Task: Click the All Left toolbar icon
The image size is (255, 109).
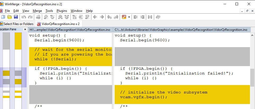Action: pos(142,17)
